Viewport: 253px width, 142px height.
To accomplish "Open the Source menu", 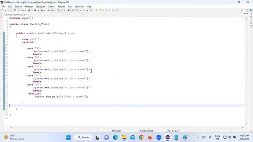I will [x=18, y=6].
